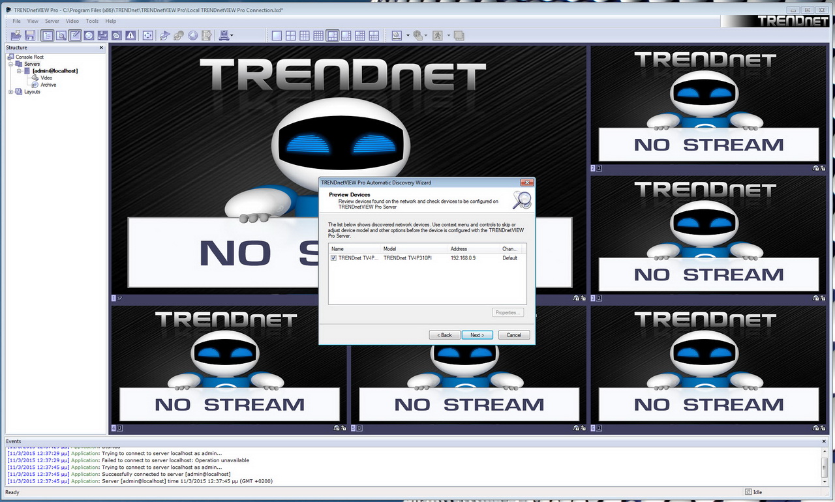Click the 'Failed to connect to server' log entry
835x502 pixels.
(x=129, y=460)
